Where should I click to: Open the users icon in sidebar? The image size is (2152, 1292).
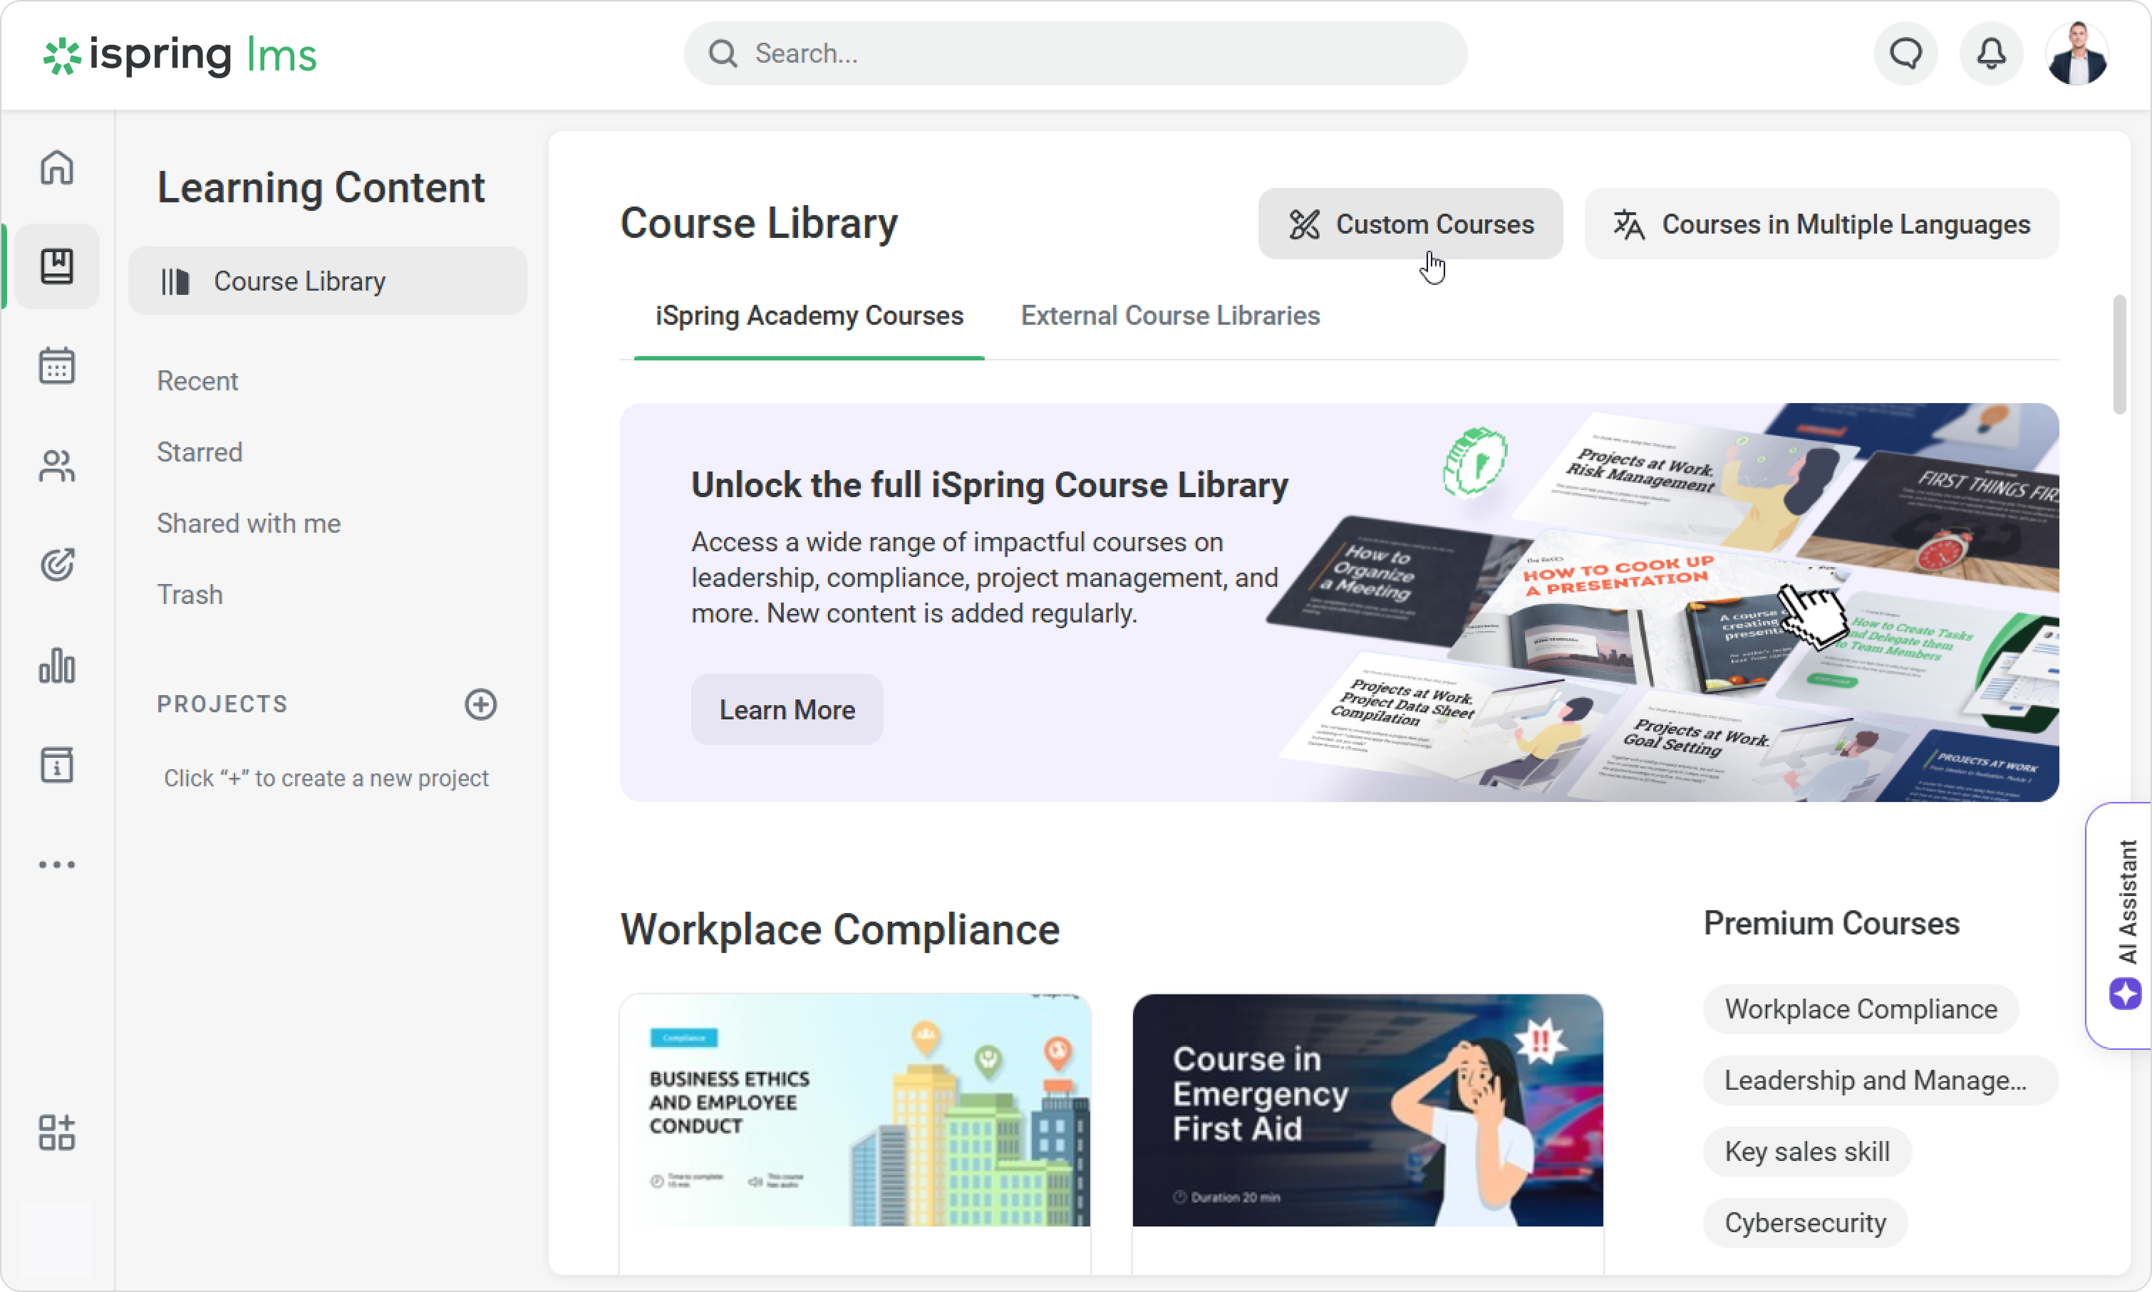(x=56, y=466)
